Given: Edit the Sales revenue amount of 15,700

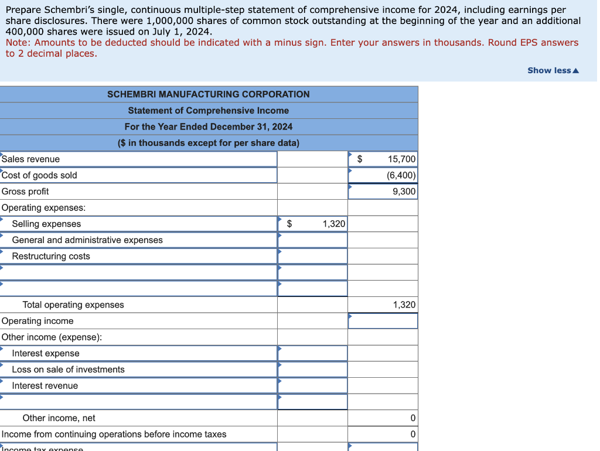Looking at the screenshot, I should tap(384, 159).
